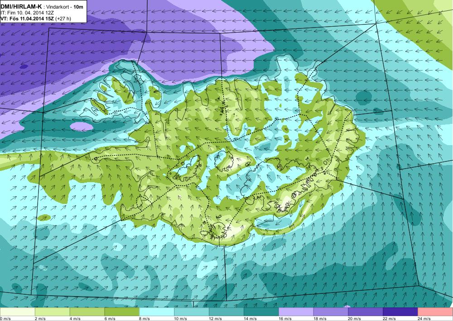Click the 18–20 m/s purple legend swatch
The width and height of the screenshot is (453, 321).
click(x=331, y=312)
